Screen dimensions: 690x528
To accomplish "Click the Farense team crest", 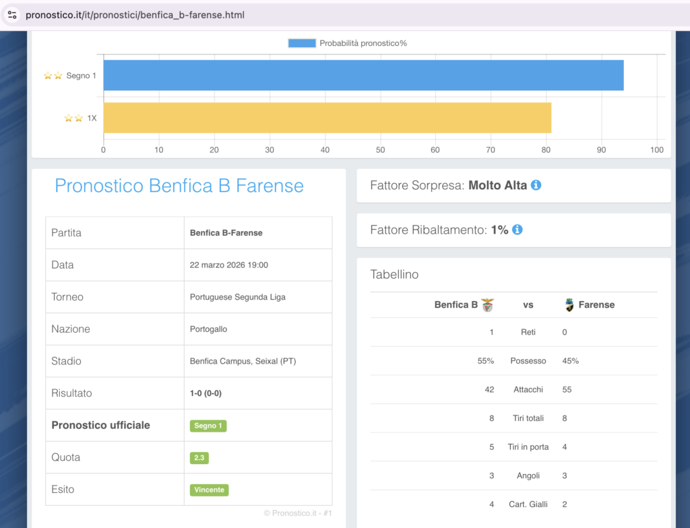I will click(x=569, y=305).
